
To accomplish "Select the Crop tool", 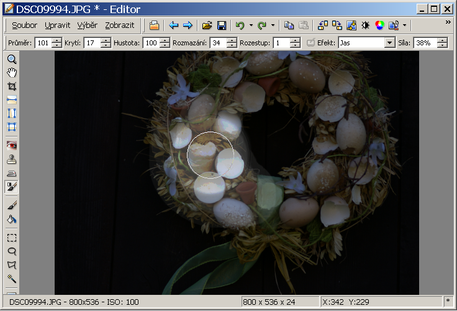I will [x=12, y=86].
